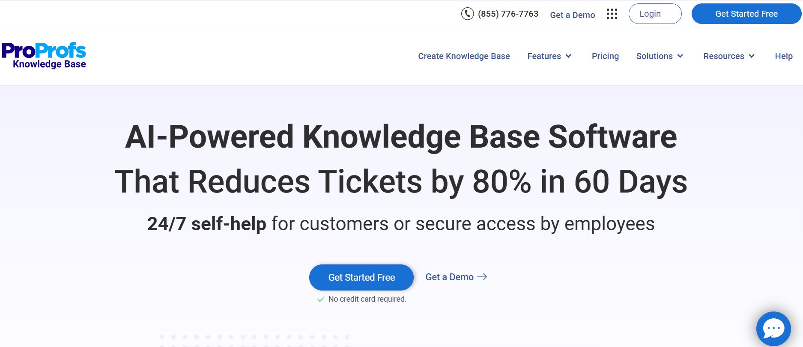Image resolution: width=803 pixels, height=347 pixels.
Task: Click the arrow icon next to Get a Demo
Action: coord(483,277)
